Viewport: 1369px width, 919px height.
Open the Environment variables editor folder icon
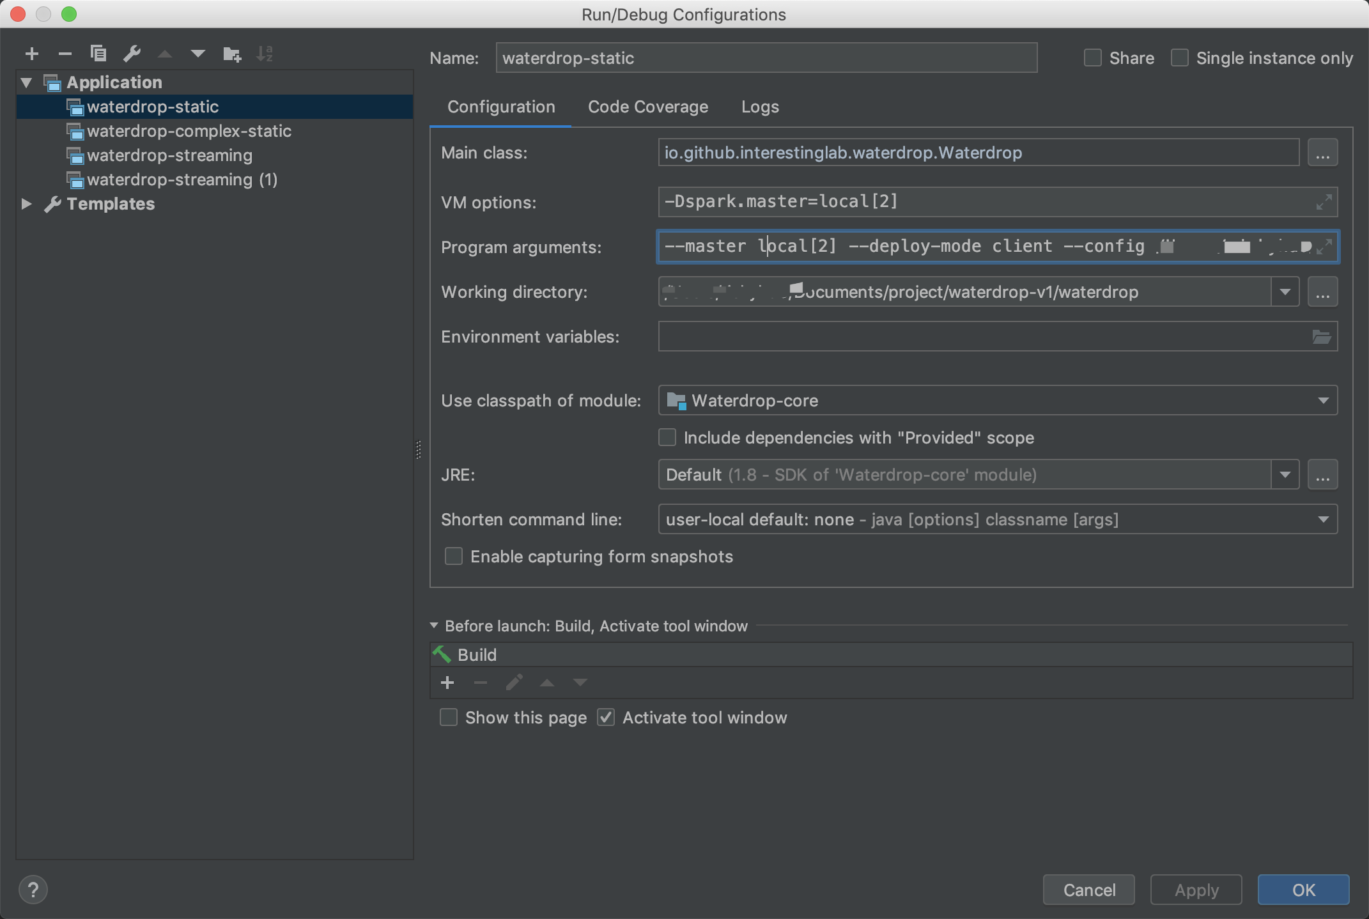click(x=1322, y=337)
